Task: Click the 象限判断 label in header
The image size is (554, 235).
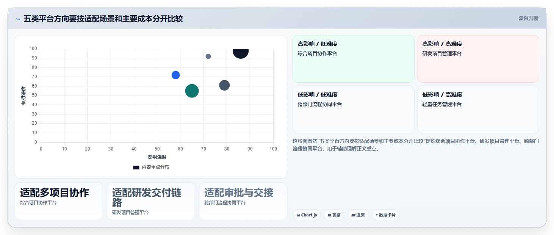Action: [x=528, y=18]
